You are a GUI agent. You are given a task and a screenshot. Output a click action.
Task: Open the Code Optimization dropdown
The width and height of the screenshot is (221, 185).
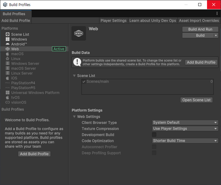pos(185,141)
